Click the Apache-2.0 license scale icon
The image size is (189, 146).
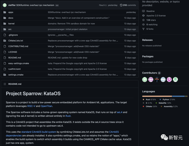click(144, 15)
